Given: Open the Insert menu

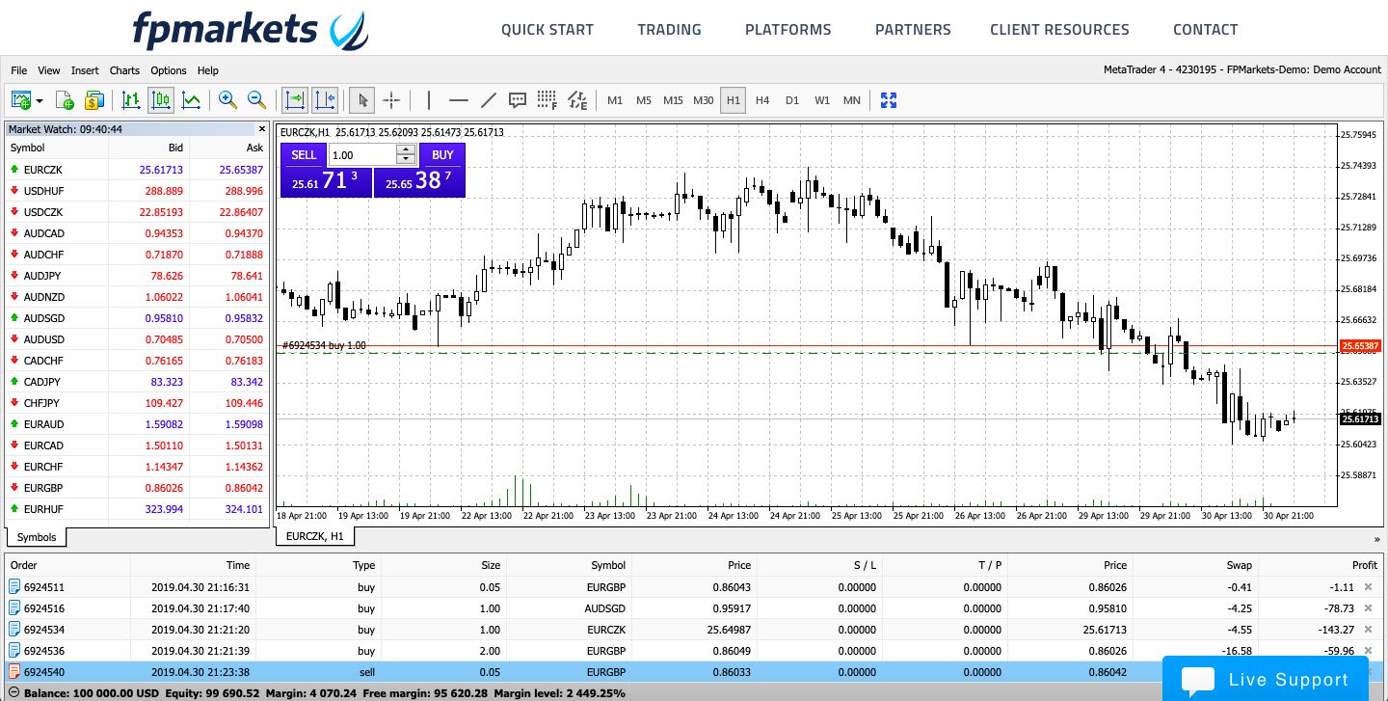Looking at the screenshot, I should 85,70.
